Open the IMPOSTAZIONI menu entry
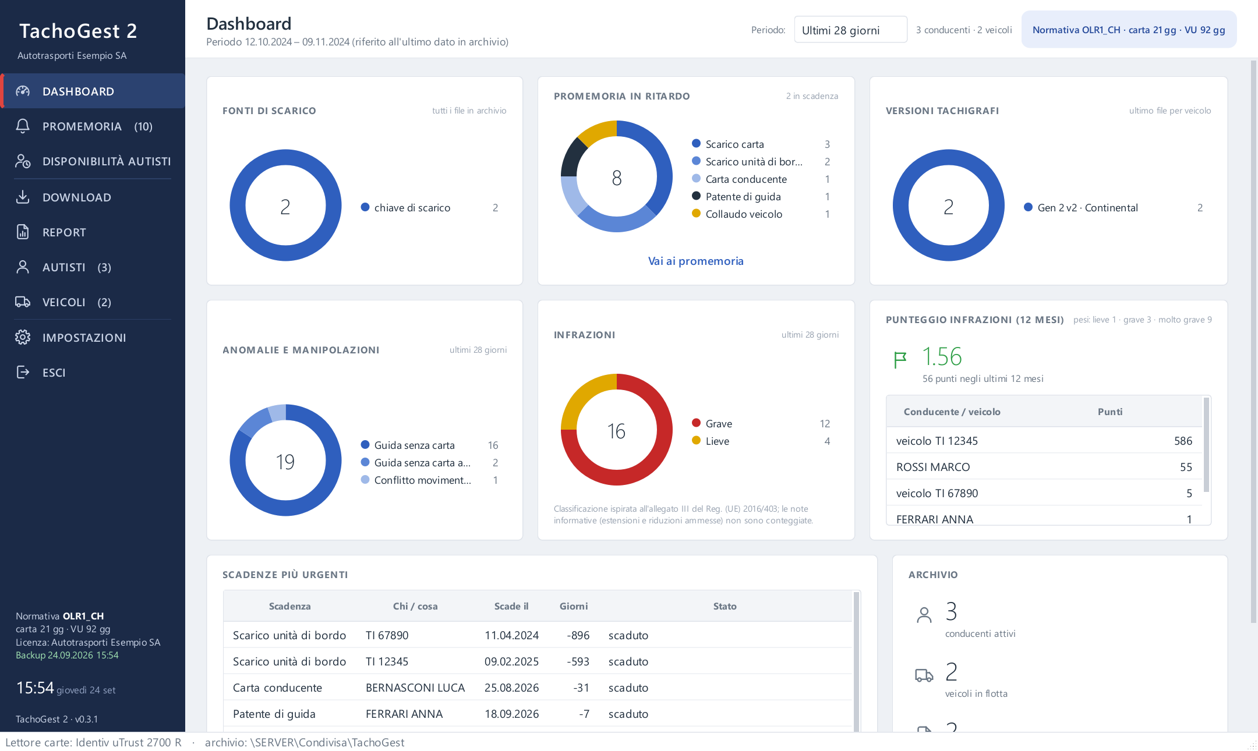Screen dimensions: 1258x751 point(93,338)
